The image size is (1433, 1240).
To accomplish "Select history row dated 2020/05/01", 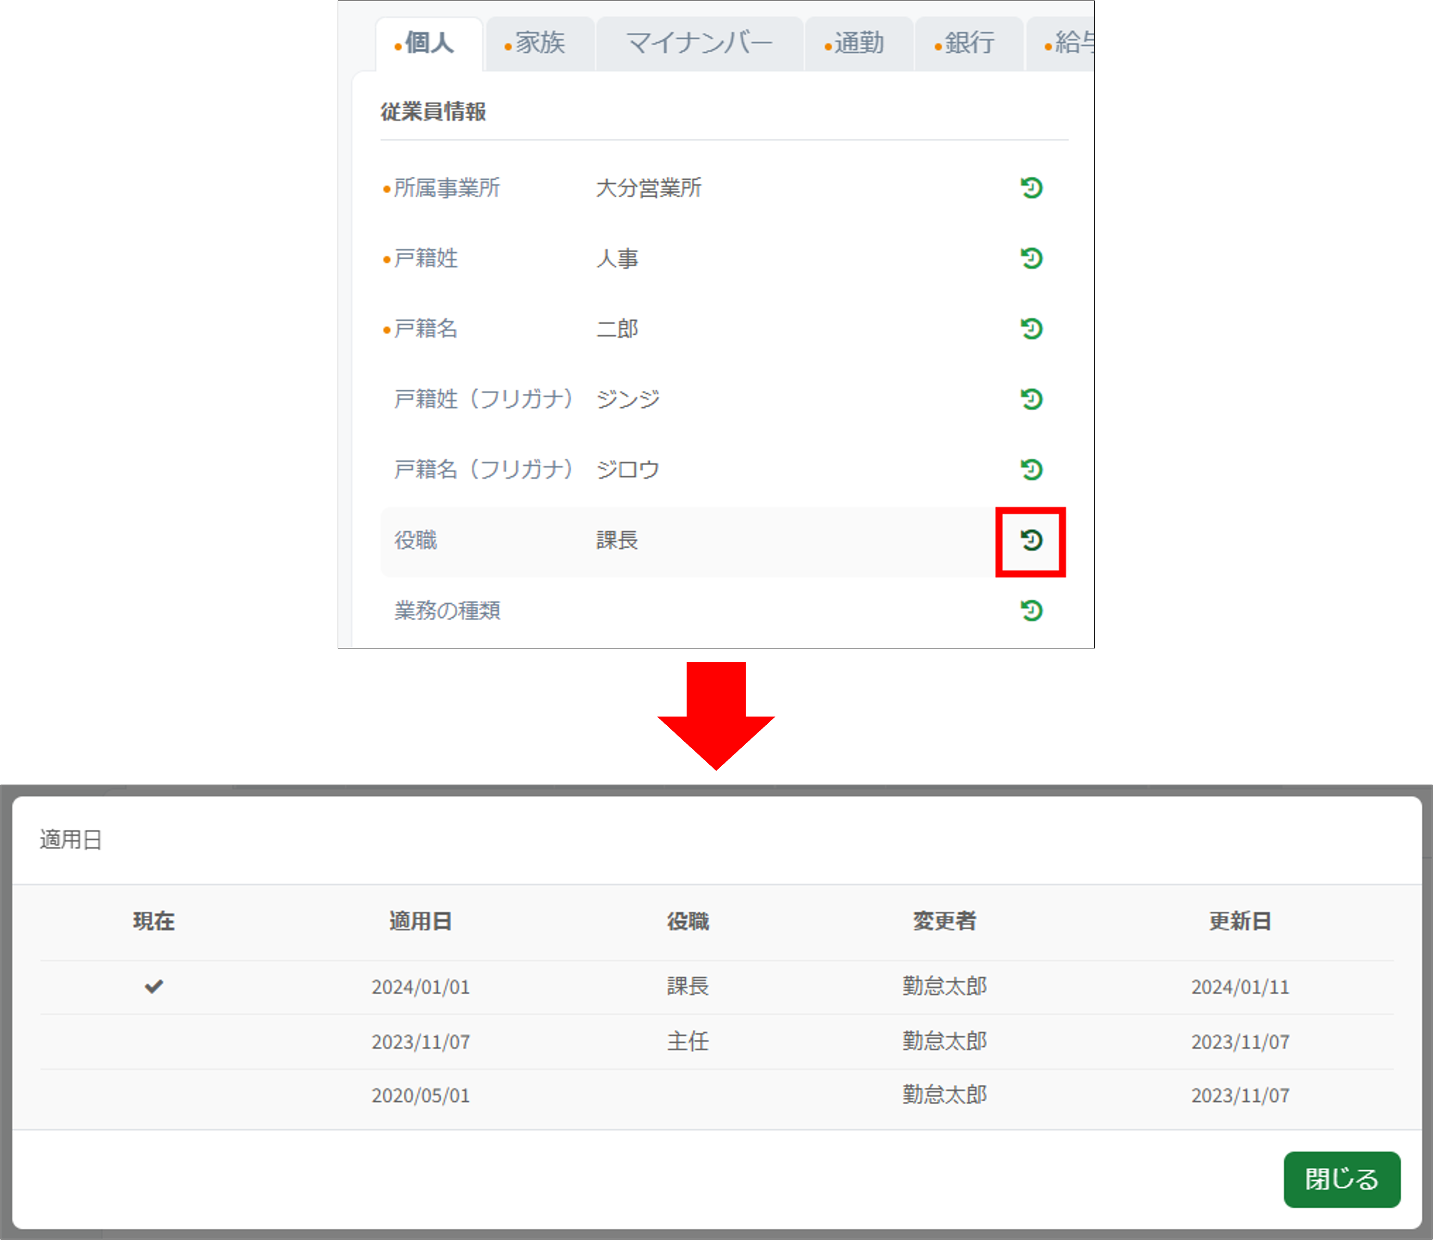I will click(420, 1096).
